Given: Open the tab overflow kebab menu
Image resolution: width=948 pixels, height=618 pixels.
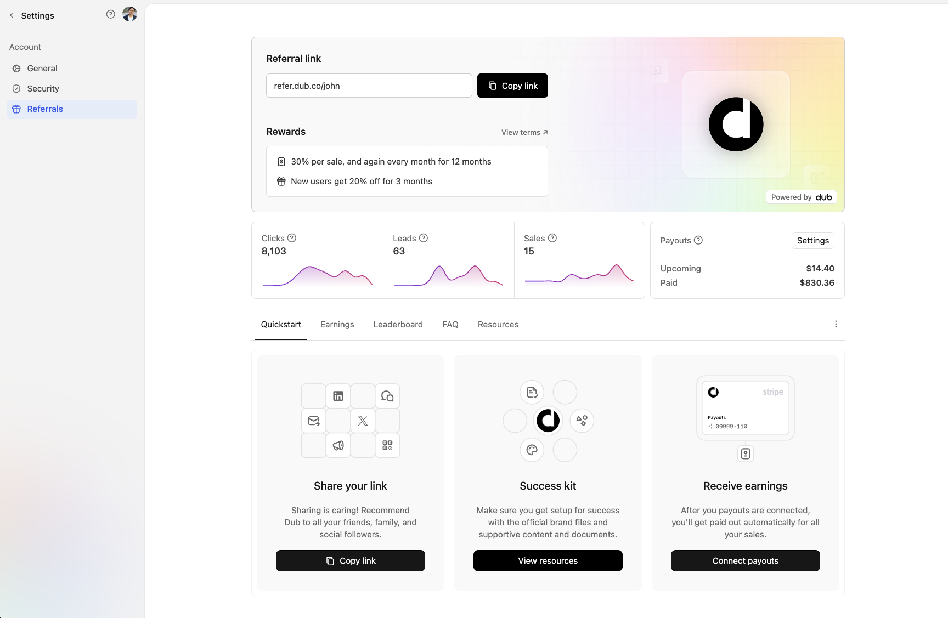Looking at the screenshot, I should pos(836,324).
